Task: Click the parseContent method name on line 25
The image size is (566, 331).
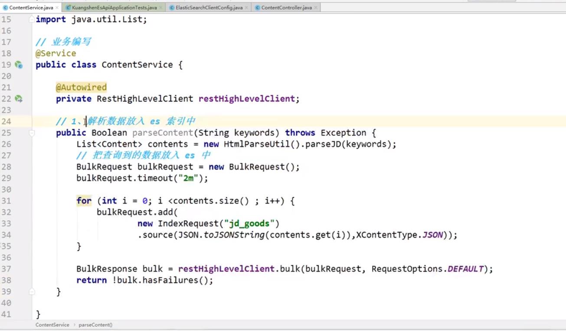Action: pyautogui.click(x=162, y=133)
